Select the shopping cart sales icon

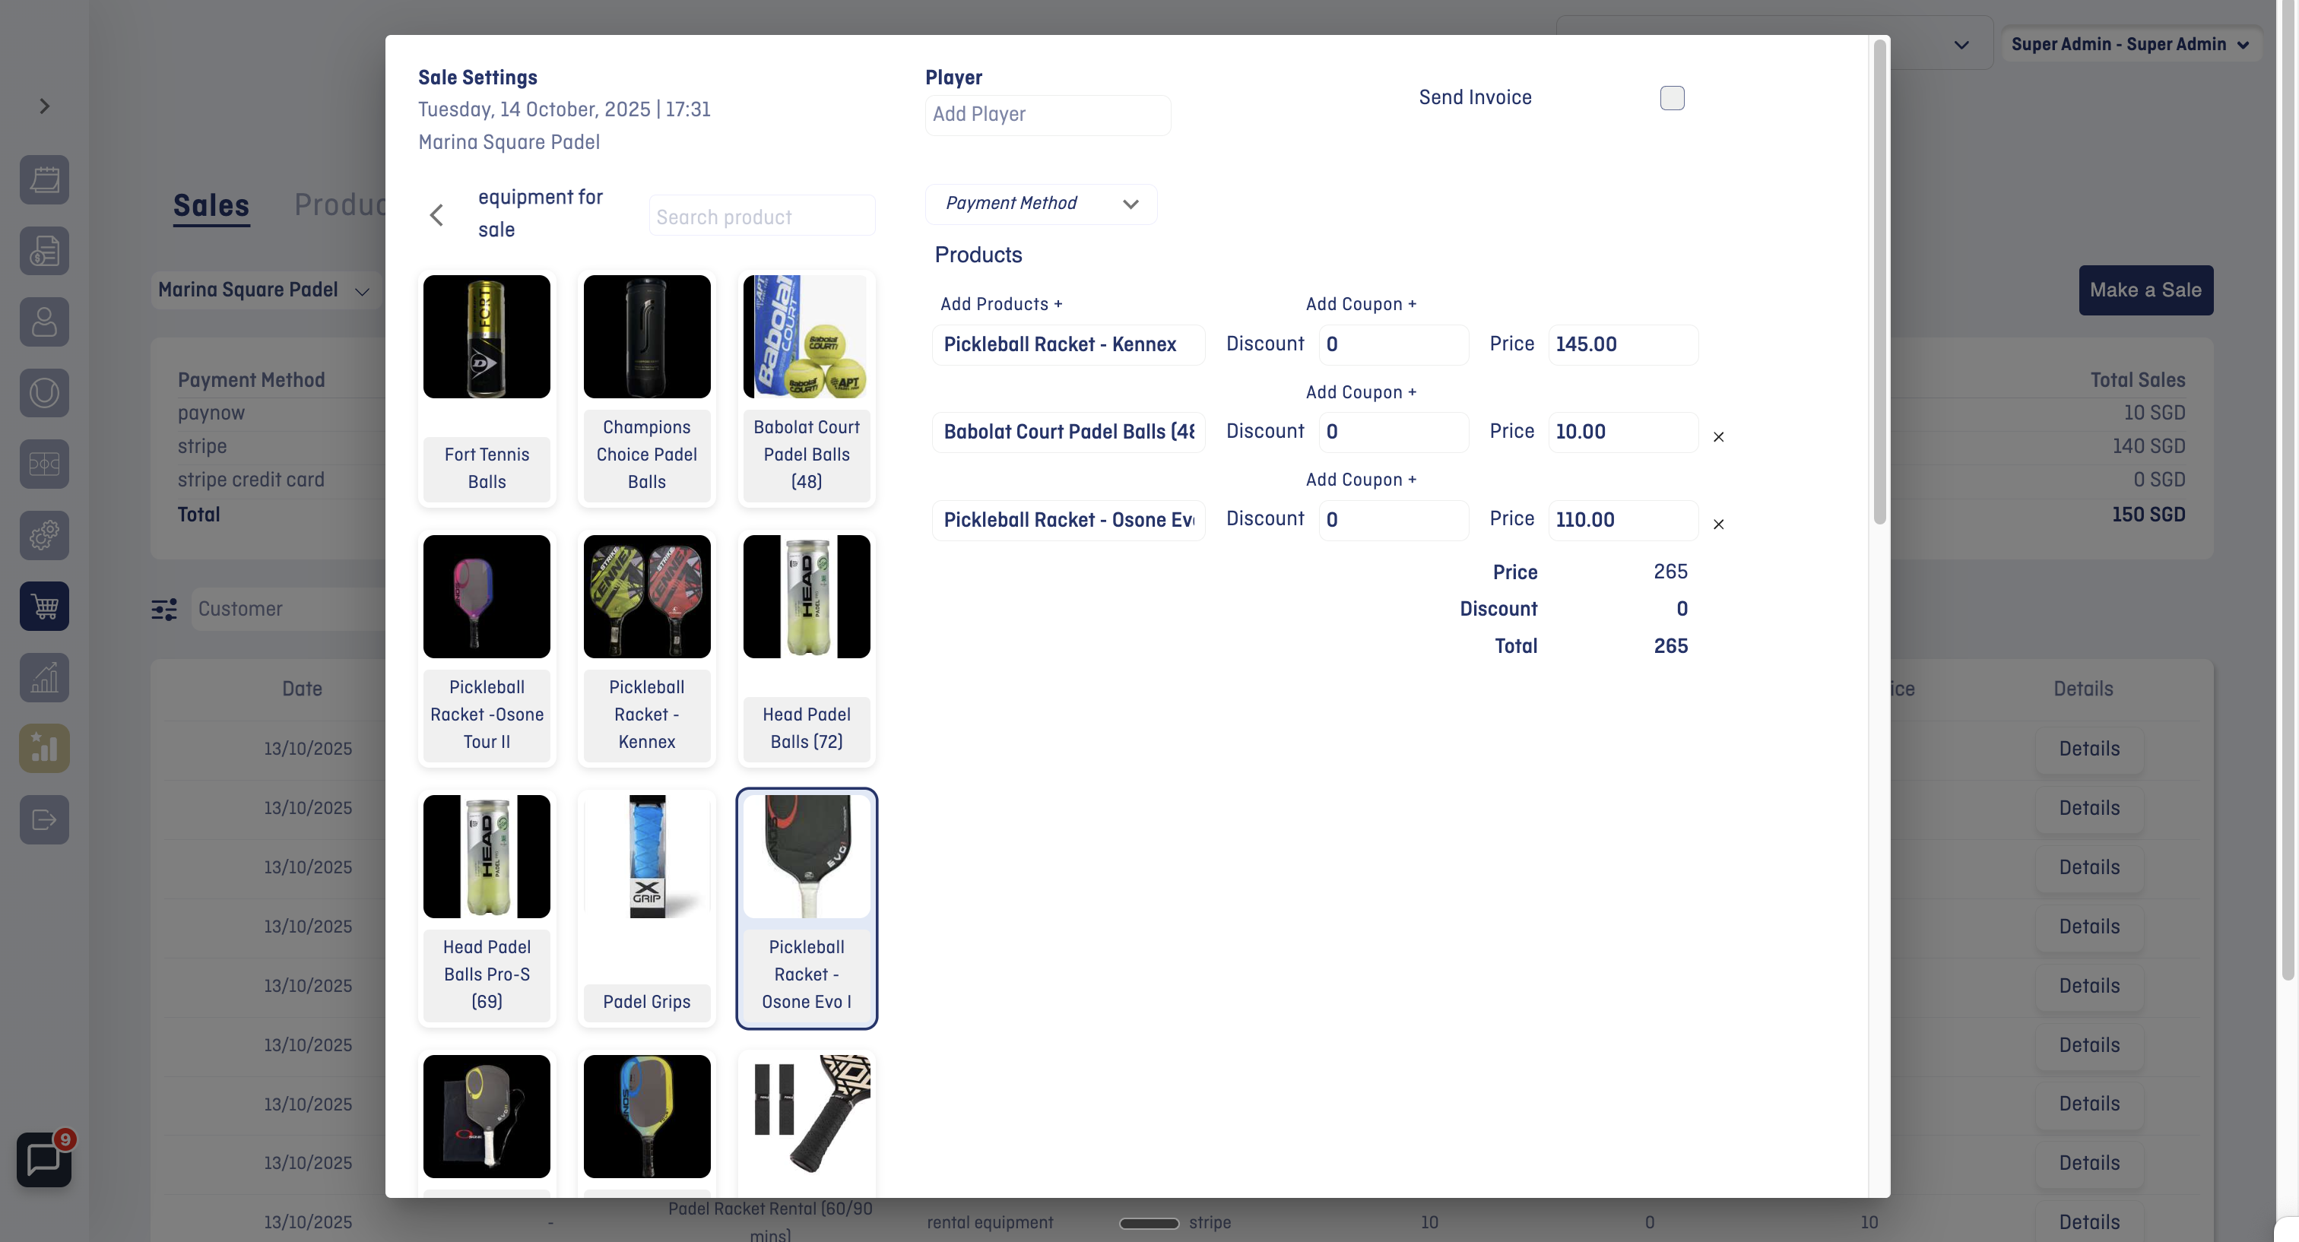(x=44, y=606)
